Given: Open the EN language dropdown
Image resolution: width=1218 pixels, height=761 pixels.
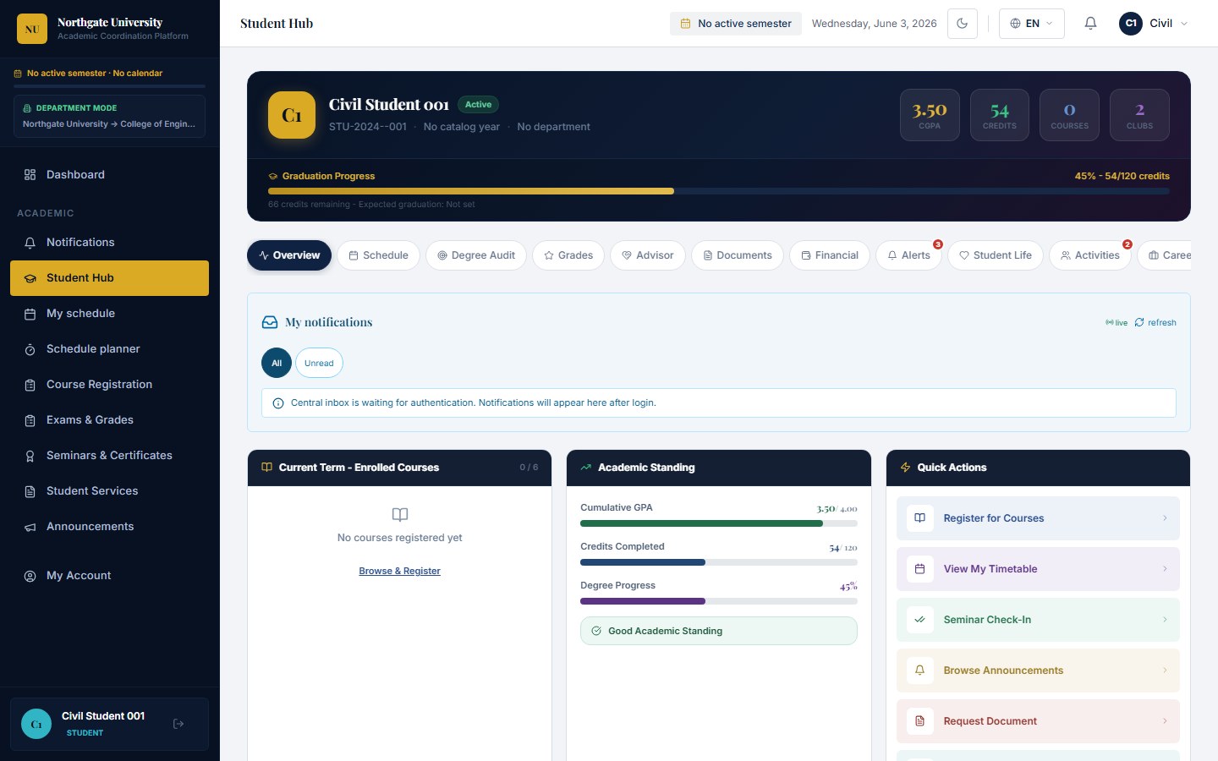Looking at the screenshot, I should (x=1031, y=24).
